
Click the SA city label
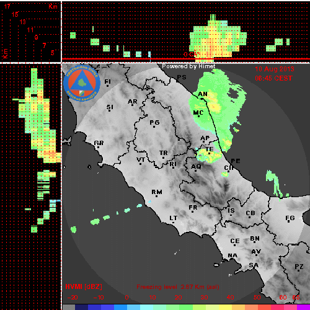click(254, 265)
